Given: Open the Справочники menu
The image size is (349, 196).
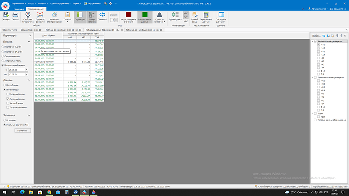Looking at the screenshot, I should tap(19, 4).
